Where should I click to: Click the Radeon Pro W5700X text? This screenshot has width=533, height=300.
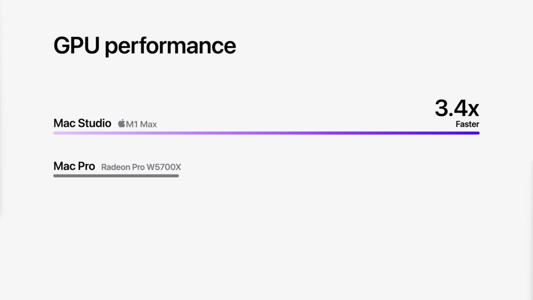coord(141,167)
